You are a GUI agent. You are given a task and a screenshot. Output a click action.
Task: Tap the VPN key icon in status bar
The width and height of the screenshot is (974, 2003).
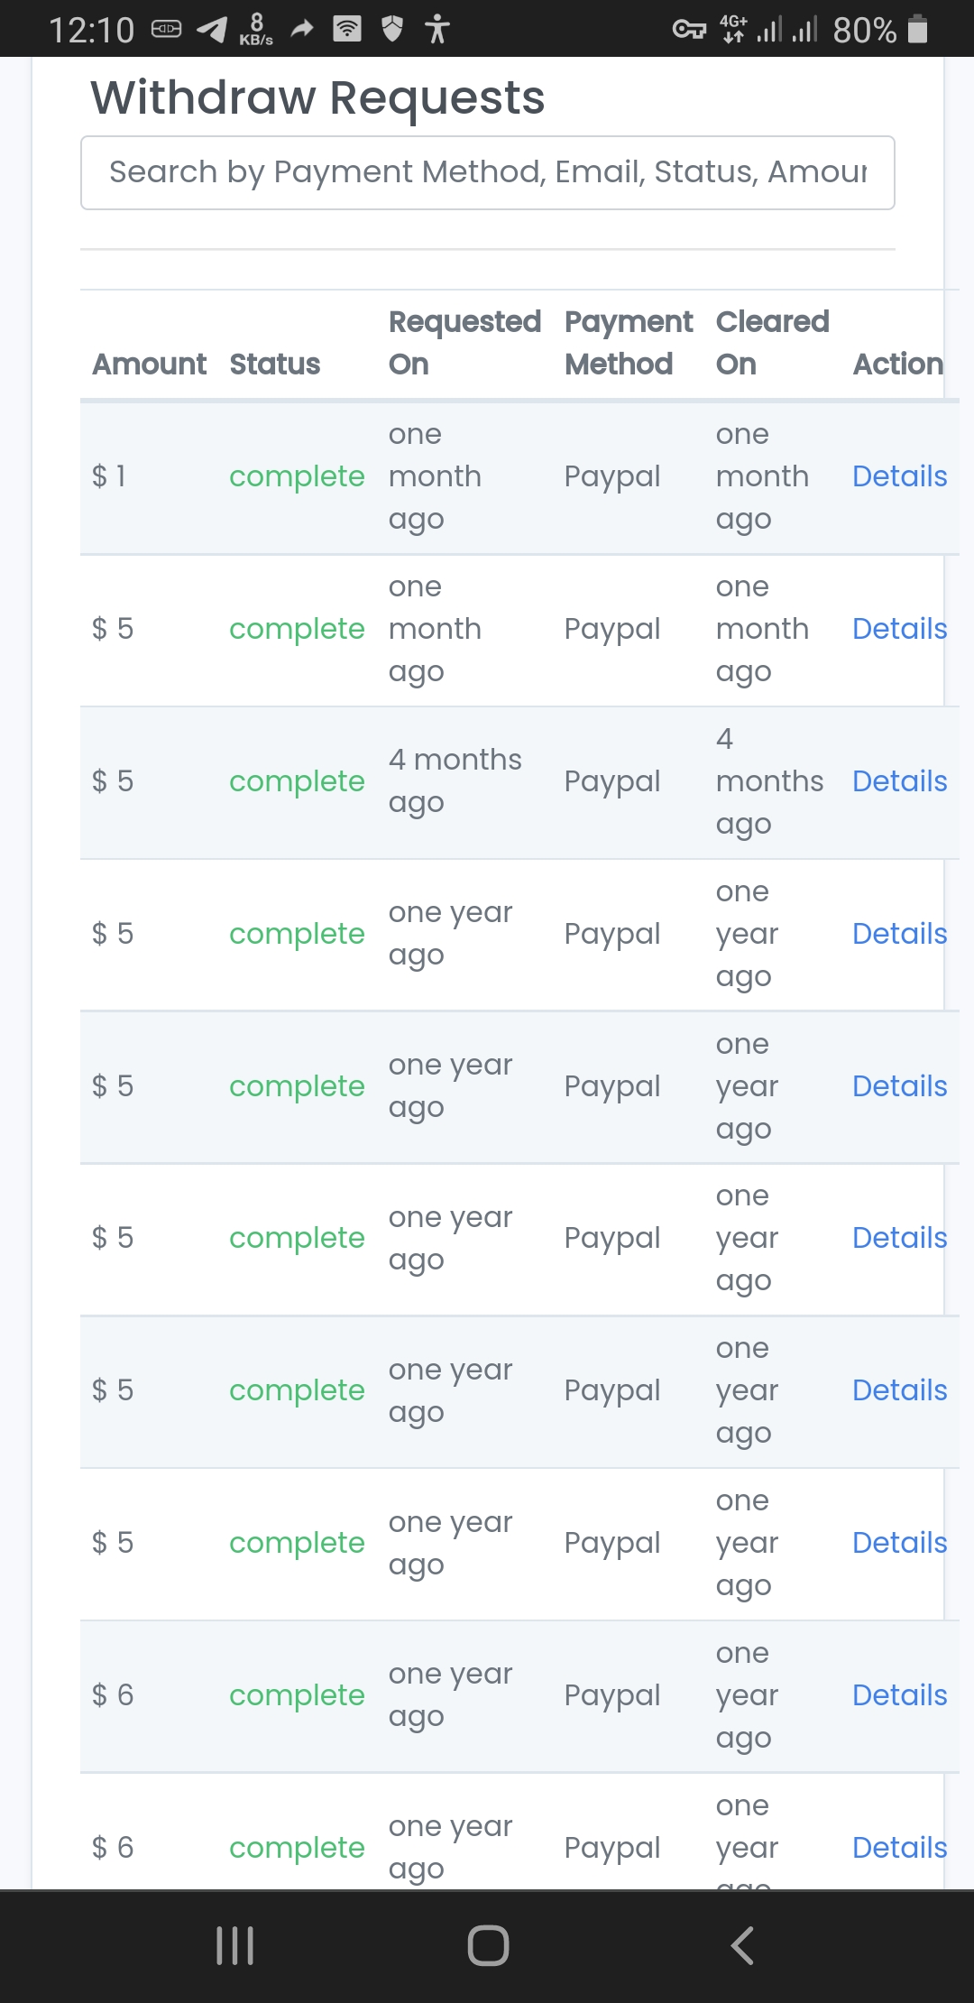click(689, 30)
